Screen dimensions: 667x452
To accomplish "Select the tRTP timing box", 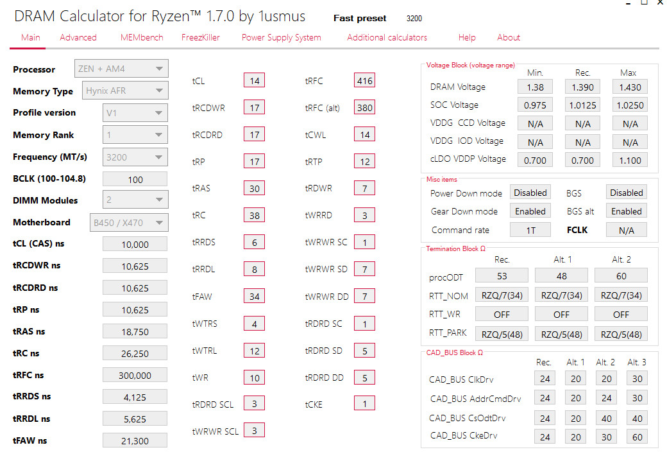I will coord(364,161).
